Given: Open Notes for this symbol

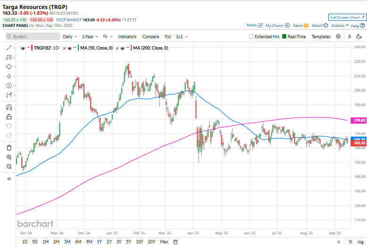Looking at the screenshot, I should [x=254, y=25].
